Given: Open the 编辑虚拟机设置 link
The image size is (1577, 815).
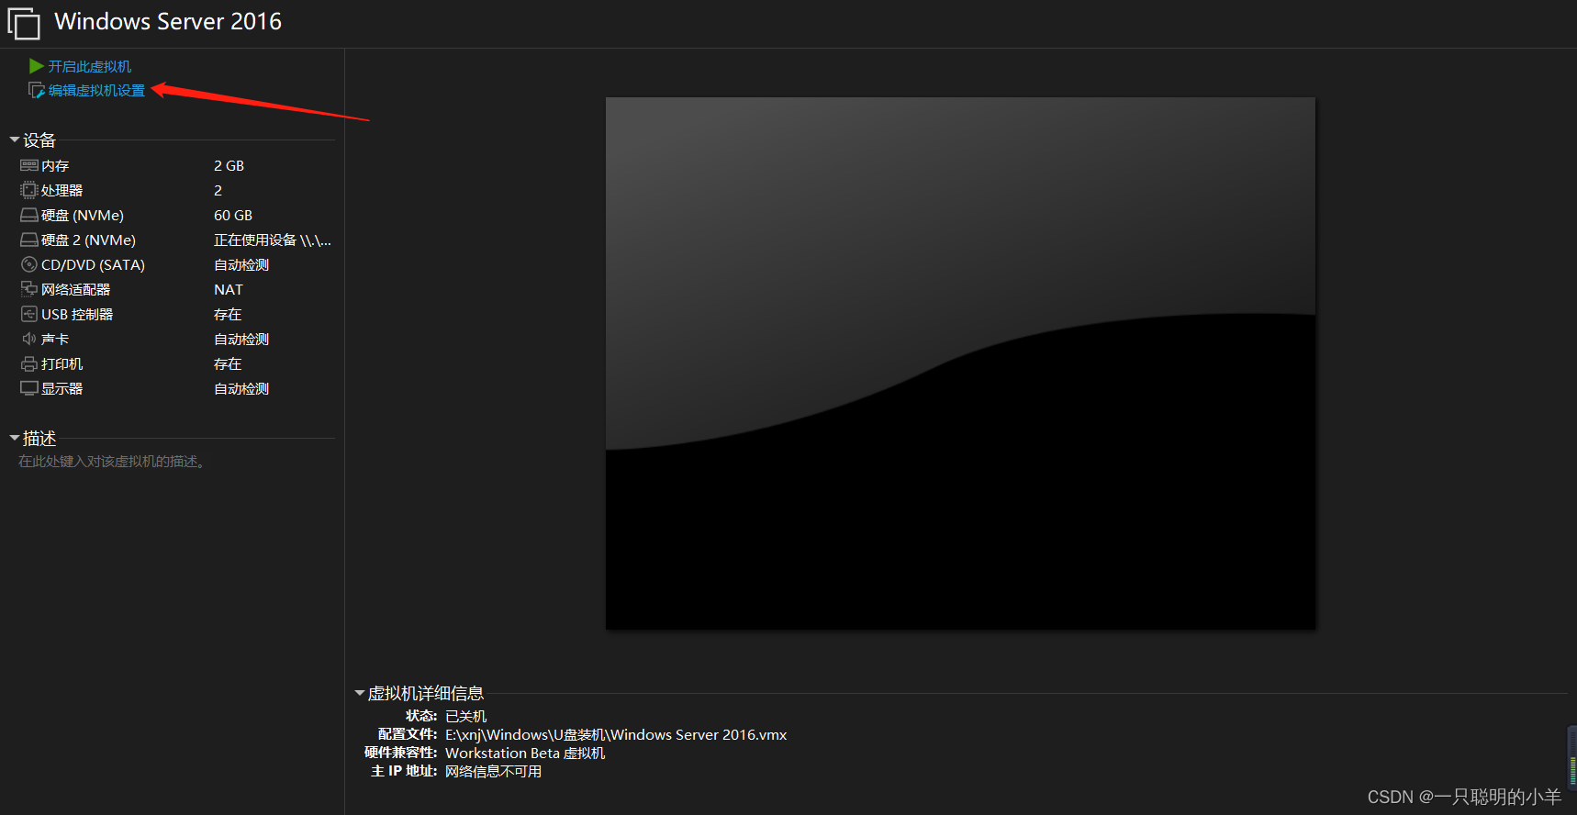Looking at the screenshot, I should click(x=96, y=90).
